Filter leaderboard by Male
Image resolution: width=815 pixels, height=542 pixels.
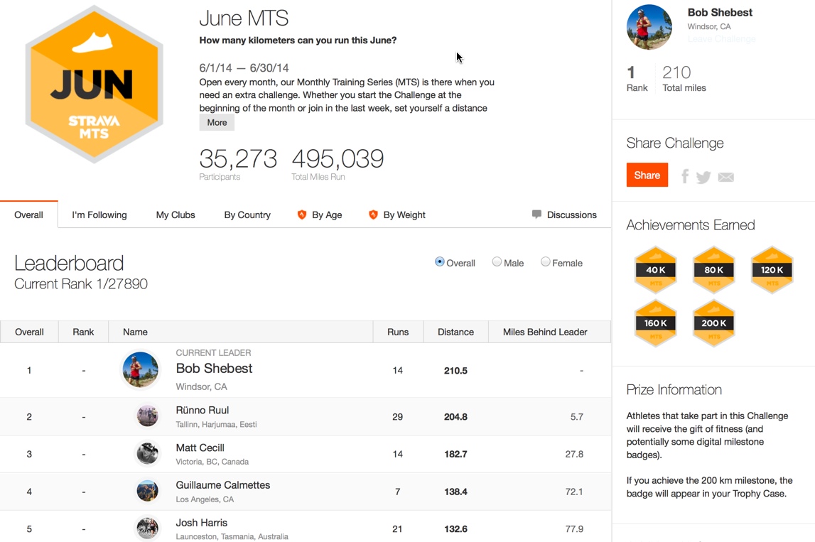point(497,262)
